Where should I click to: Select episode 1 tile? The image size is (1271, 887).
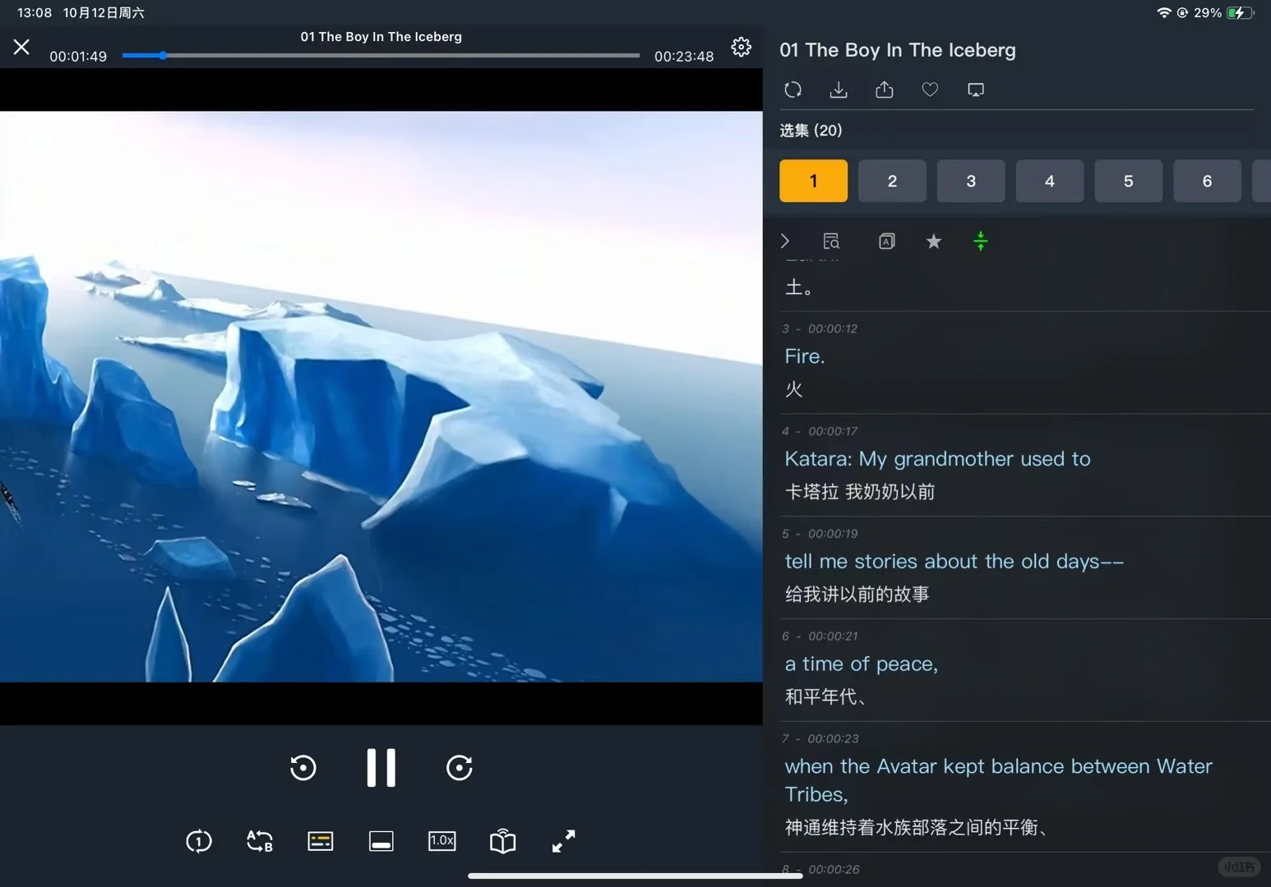coord(813,181)
